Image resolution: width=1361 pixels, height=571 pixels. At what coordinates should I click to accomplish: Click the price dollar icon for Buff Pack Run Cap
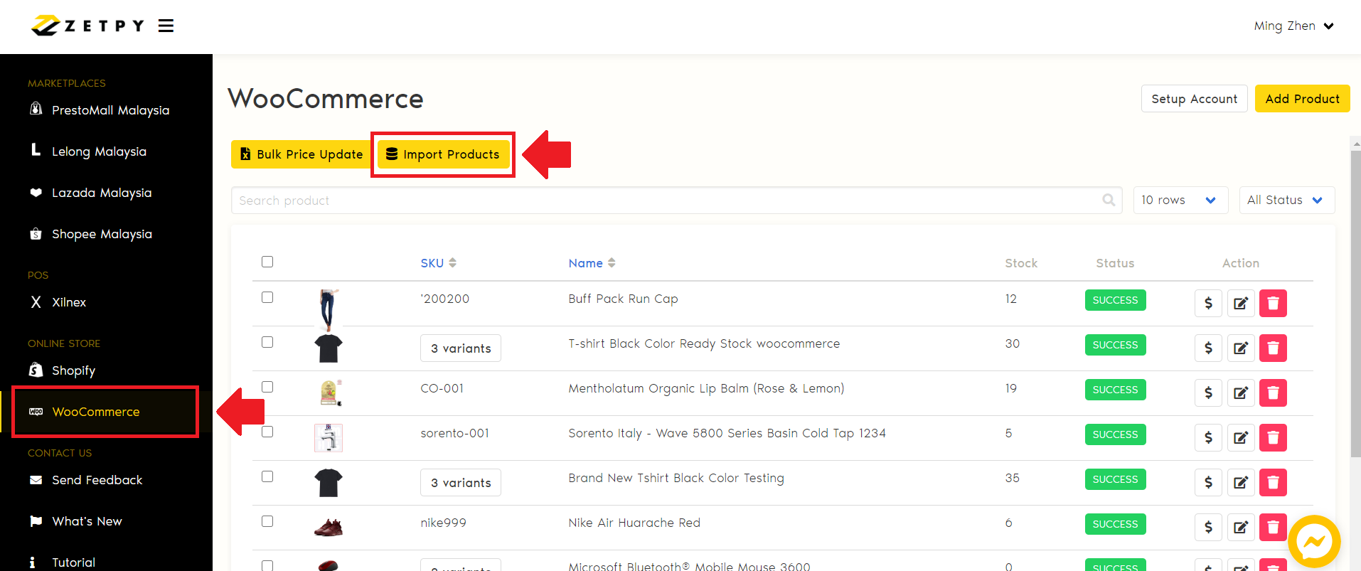coord(1207,303)
